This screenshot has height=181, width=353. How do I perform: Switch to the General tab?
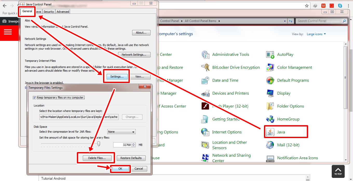click(27, 11)
